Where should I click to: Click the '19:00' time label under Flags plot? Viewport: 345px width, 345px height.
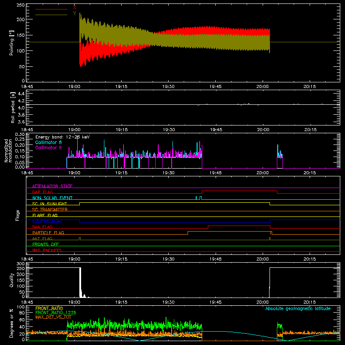[x=74, y=259]
